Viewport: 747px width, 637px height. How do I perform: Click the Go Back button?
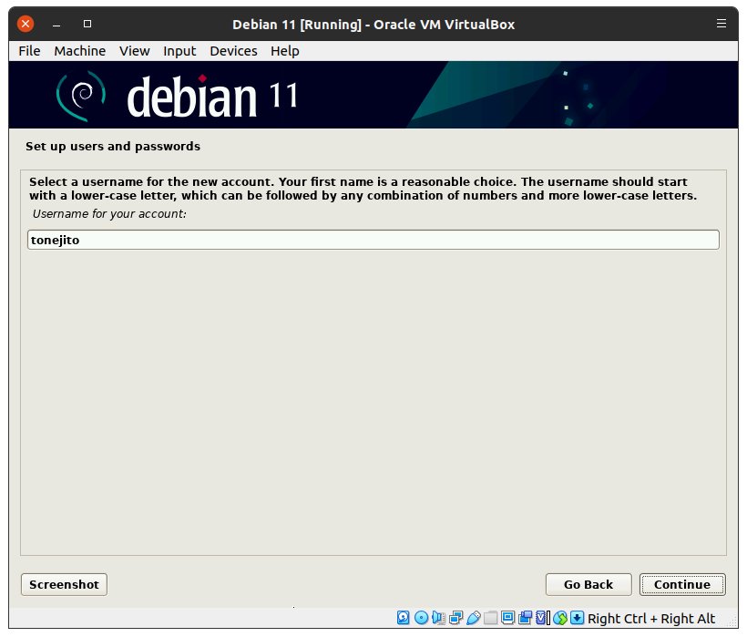[588, 584]
